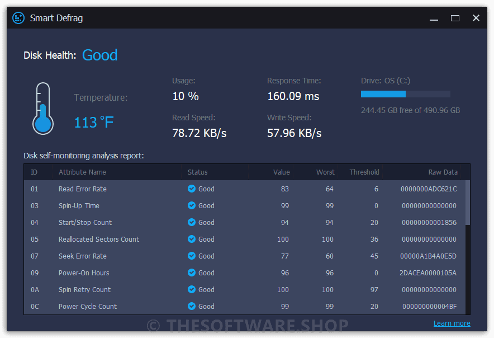
Task: Click worst value 60 in Seek Error row
Action: point(330,256)
